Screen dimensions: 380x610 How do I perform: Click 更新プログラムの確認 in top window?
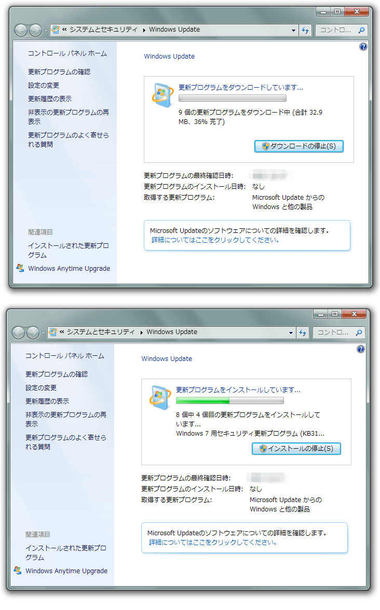pyautogui.click(x=59, y=72)
